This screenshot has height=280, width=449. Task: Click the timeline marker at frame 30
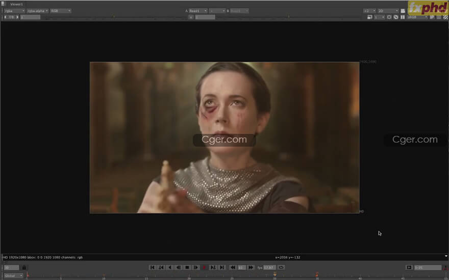click(275, 275)
